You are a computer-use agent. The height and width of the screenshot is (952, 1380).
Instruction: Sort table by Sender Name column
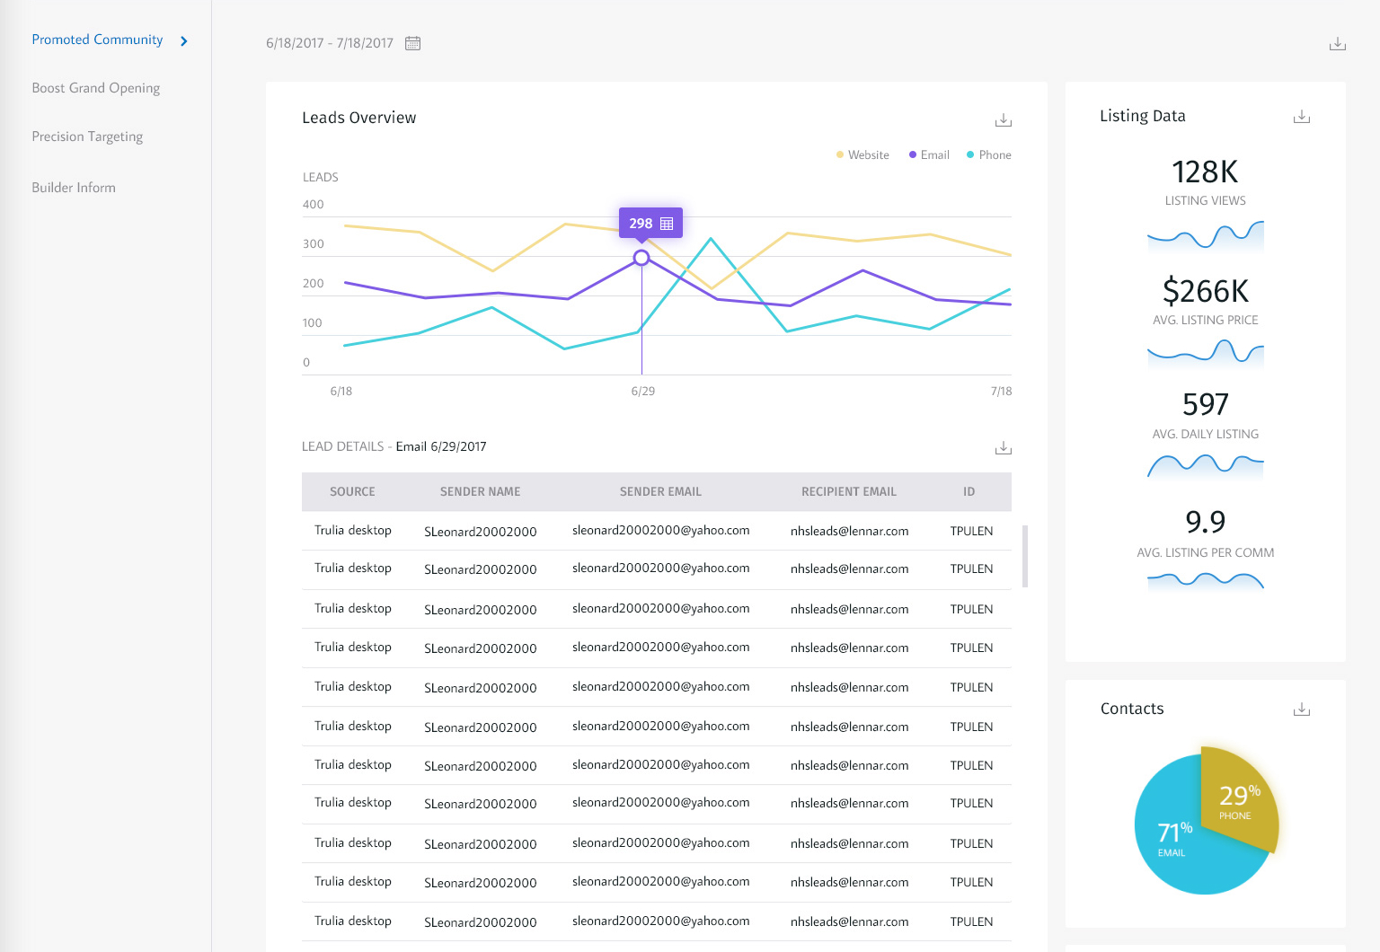(x=480, y=492)
